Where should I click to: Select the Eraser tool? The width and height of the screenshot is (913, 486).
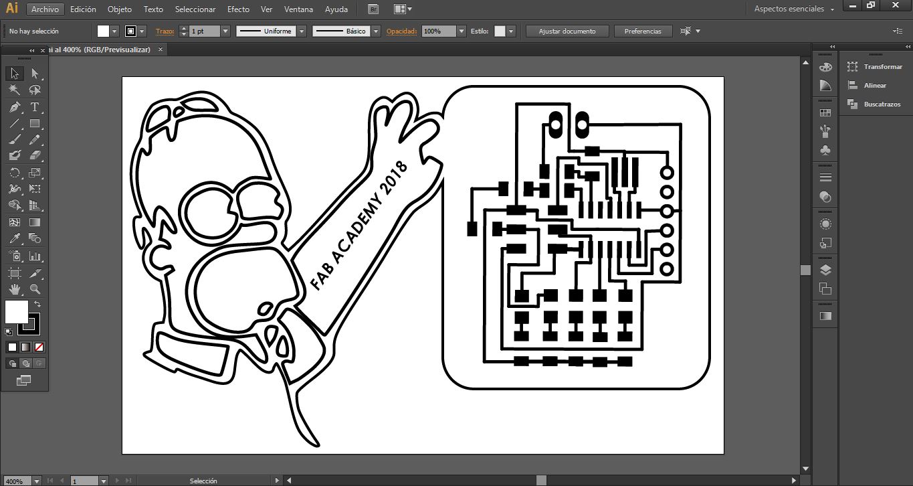pyautogui.click(x=35, y=155)
